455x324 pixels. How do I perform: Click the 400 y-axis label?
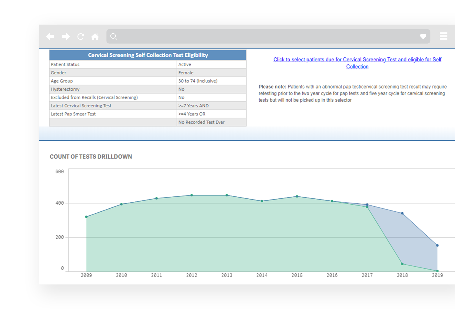point(59,203)
